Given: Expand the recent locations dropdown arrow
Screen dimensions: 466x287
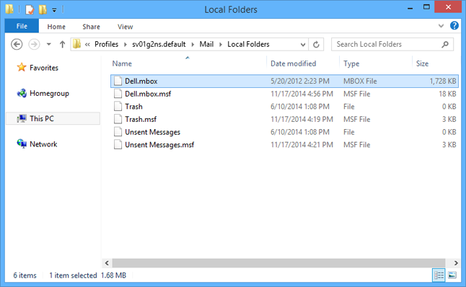Looking at the screenshot, I should coord(49,45).
